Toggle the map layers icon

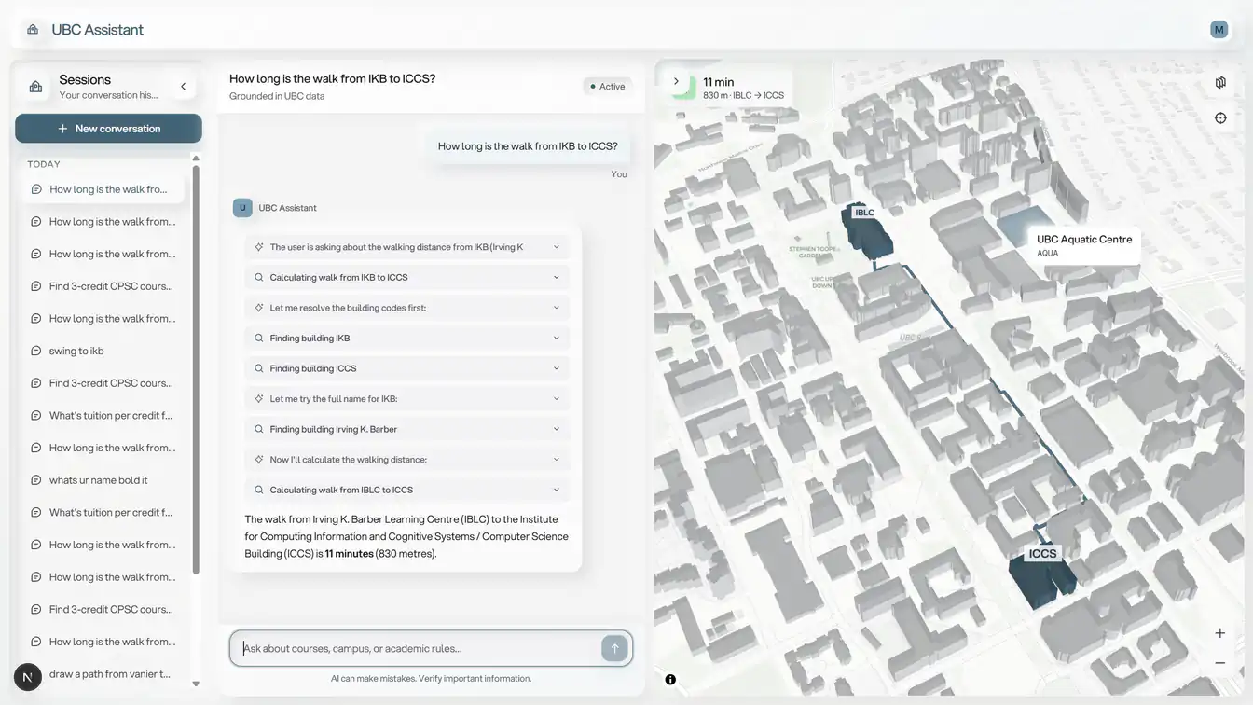(1220, 83)
